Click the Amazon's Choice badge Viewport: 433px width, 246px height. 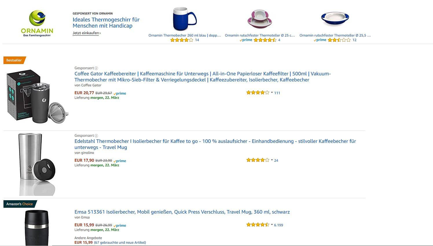(x=20, y=204)
